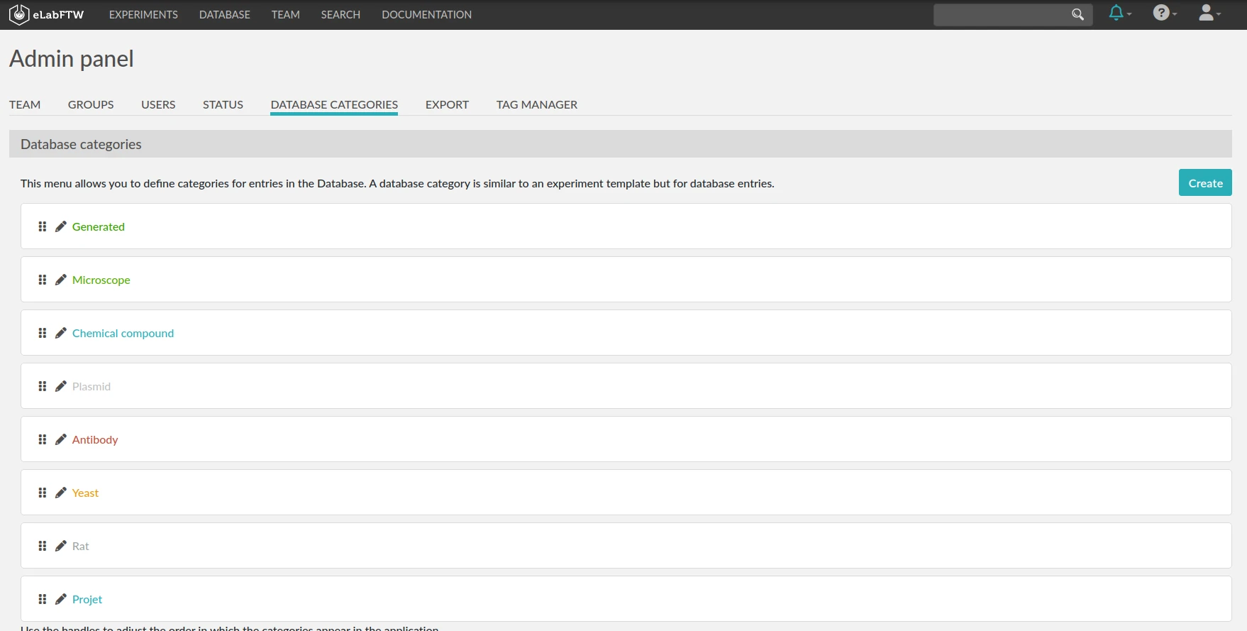Switch to the USERS tab

158,104
